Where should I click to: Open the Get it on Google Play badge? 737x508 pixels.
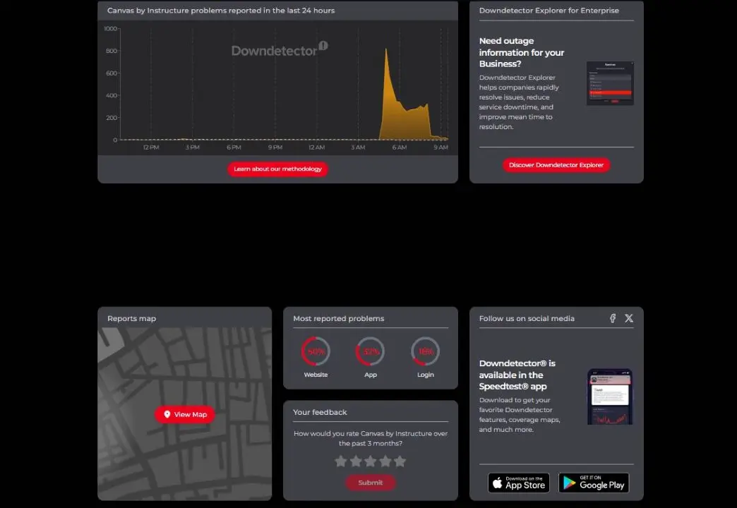tap(594, 483)
